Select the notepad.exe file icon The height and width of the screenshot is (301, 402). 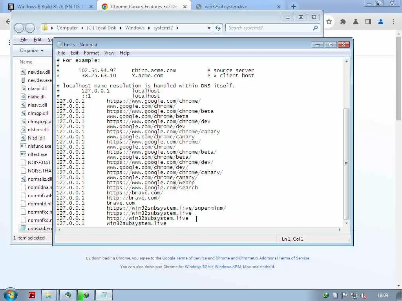tap(23, 228)
